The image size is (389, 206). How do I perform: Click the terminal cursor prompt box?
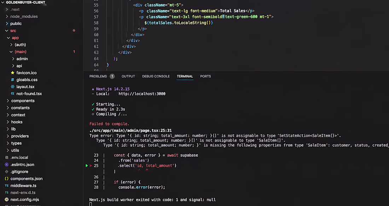91,204
